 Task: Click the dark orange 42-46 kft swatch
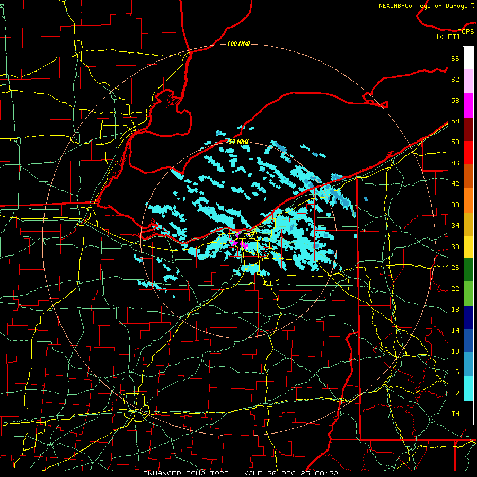coord(468,176)
